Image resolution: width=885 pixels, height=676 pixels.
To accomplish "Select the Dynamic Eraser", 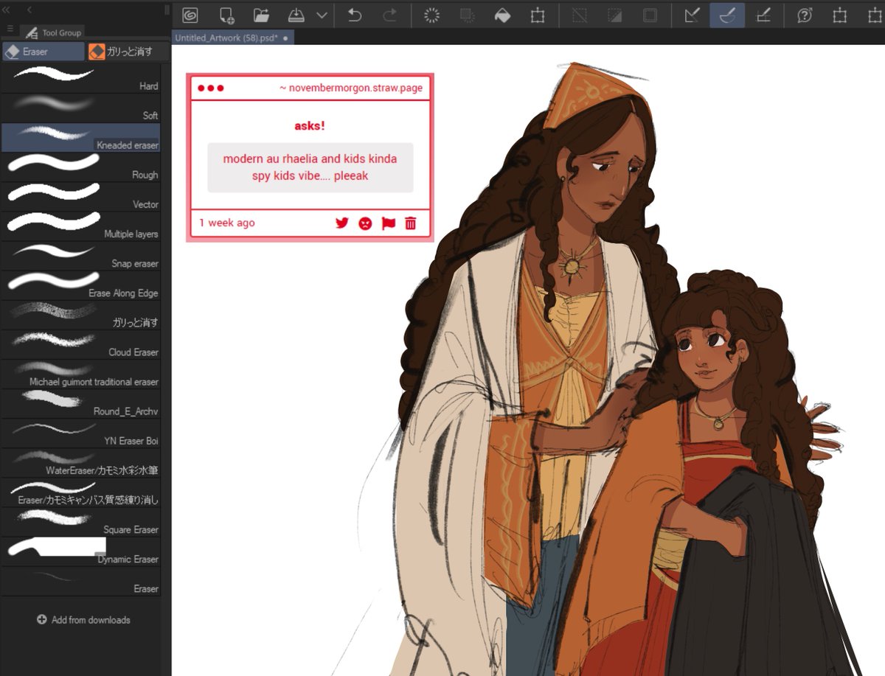I will pos(81,551).
